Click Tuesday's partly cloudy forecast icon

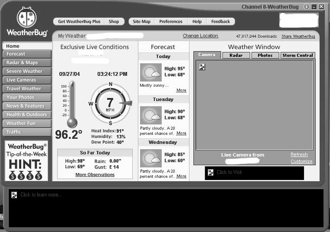pyautogui.click(x=150, y=115)
